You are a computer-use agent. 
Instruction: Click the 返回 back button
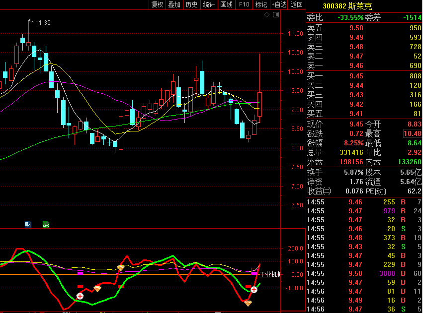tap(297, 4)
